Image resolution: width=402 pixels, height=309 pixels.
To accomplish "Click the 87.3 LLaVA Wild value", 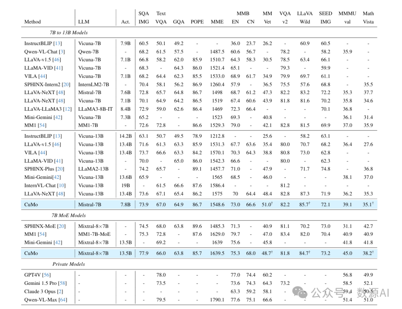I will point(305,194).
